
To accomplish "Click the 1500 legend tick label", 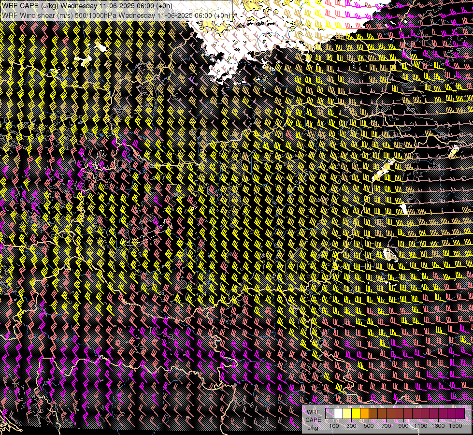I will point(456,426).
